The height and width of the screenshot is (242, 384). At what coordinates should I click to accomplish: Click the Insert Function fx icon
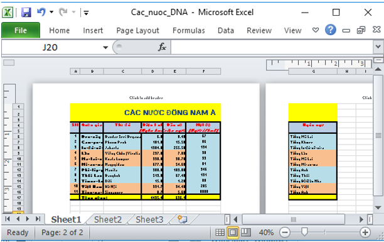tap(162, 47)
